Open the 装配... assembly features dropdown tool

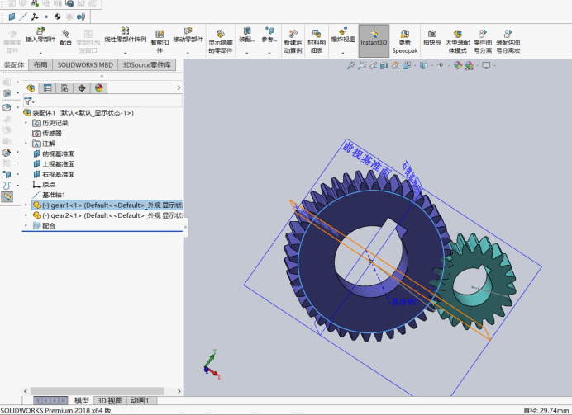click(247, 35)
